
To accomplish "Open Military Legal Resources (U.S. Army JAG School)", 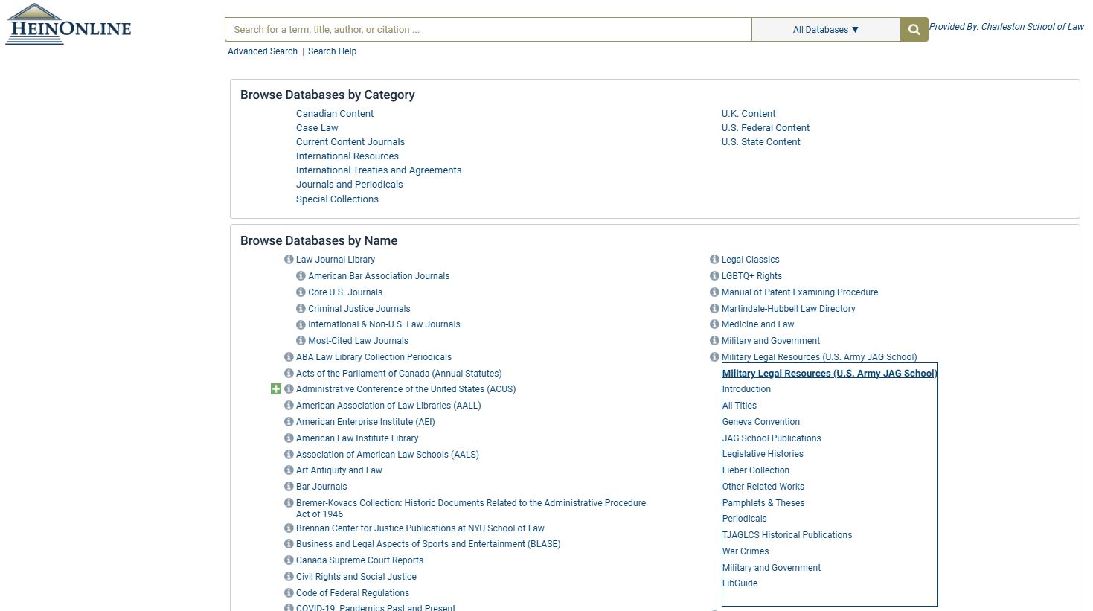I will tap(818, 357).
